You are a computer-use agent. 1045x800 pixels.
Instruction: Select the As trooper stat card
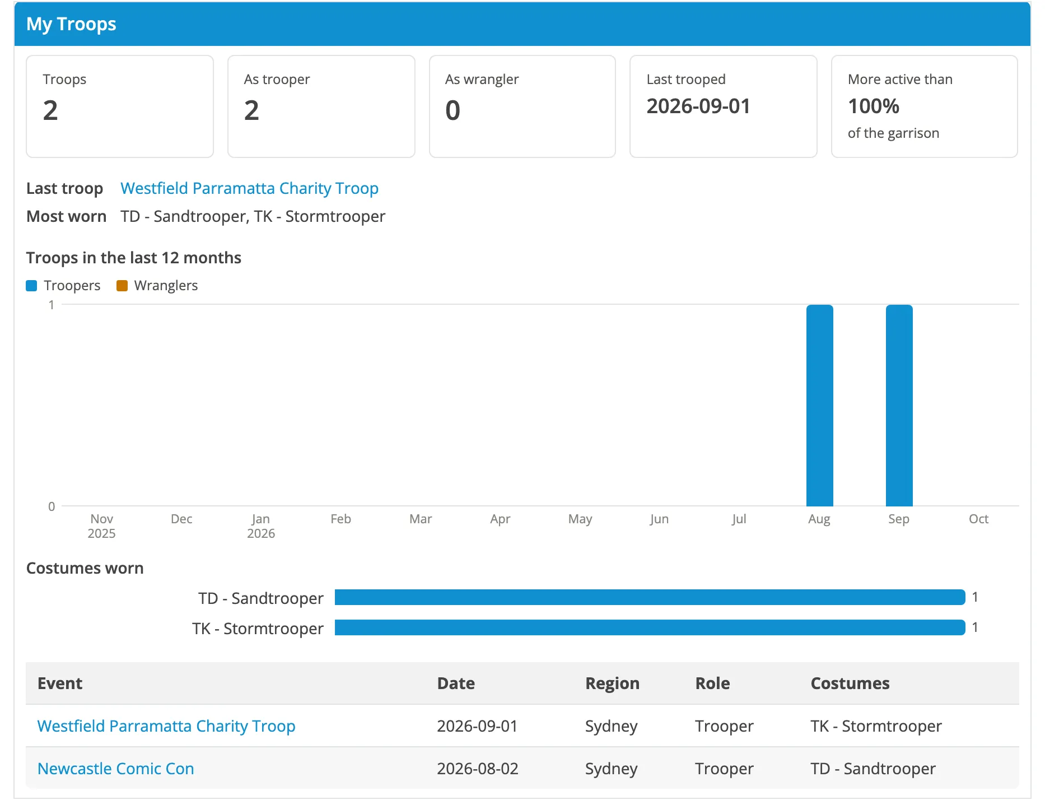click(x=321, y=106)
